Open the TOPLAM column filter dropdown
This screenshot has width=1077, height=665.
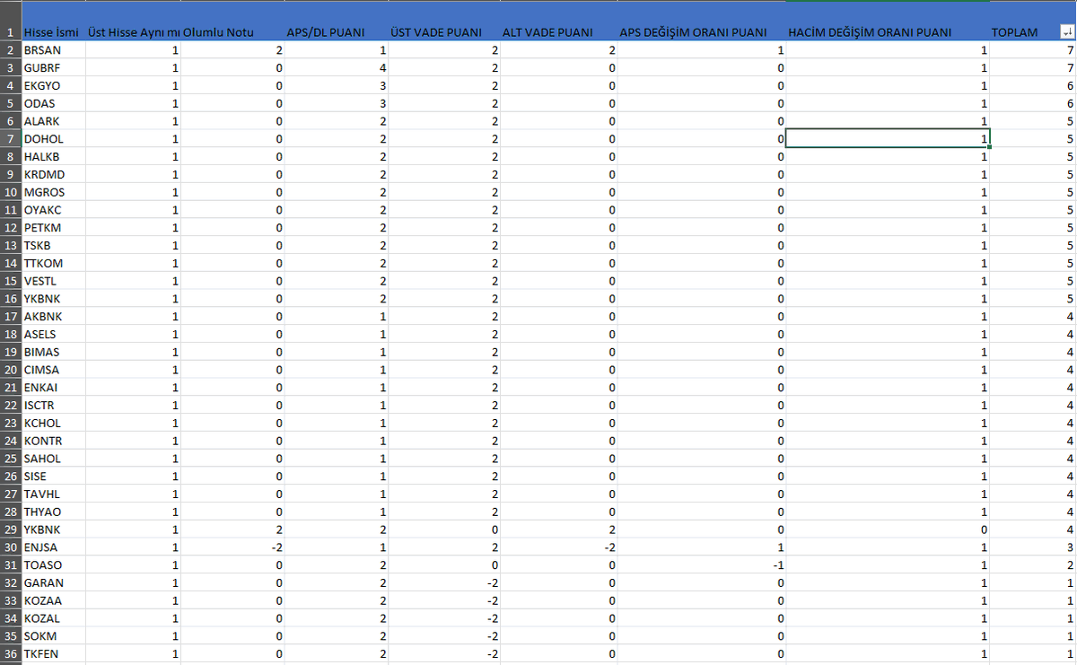coord(1065,33)
